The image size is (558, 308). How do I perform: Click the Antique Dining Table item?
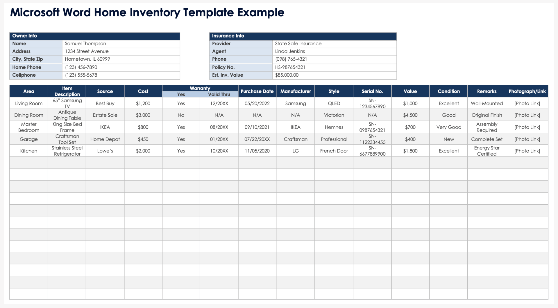pos(67,115)
